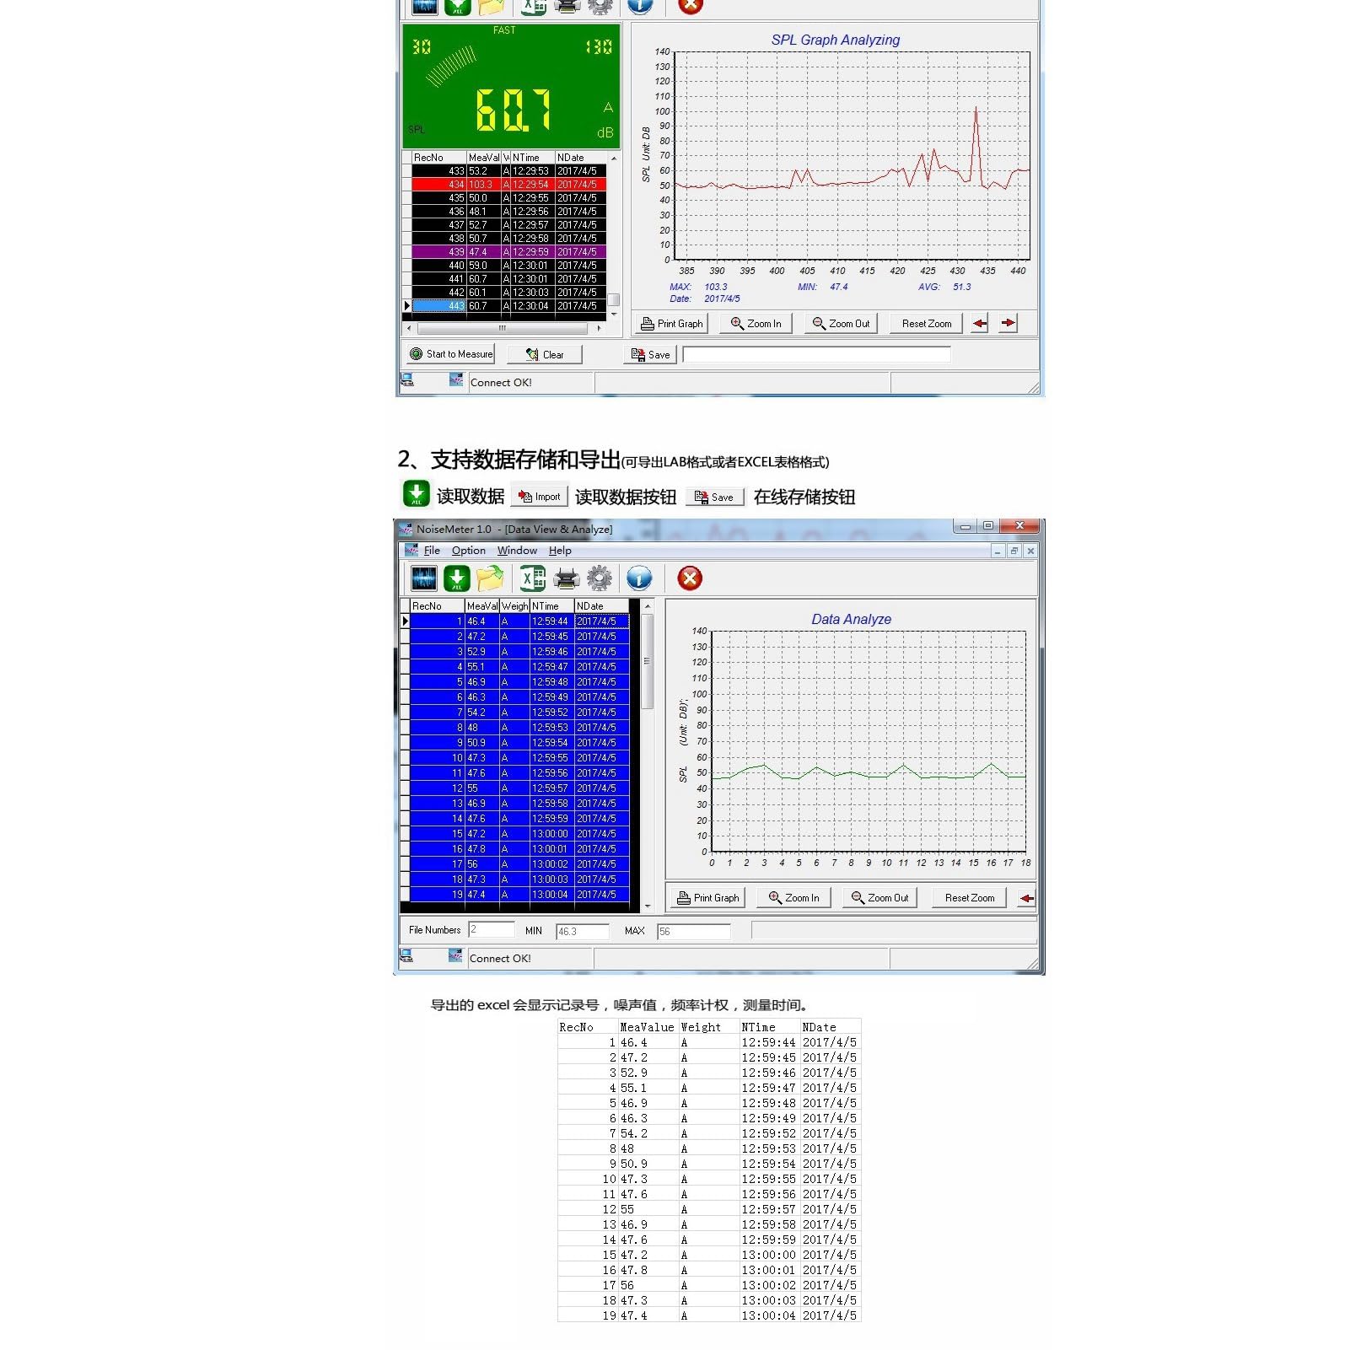Click the MAX field showing 56
The width and height of the screenshot is (1350, 1350).
(694, 931)
